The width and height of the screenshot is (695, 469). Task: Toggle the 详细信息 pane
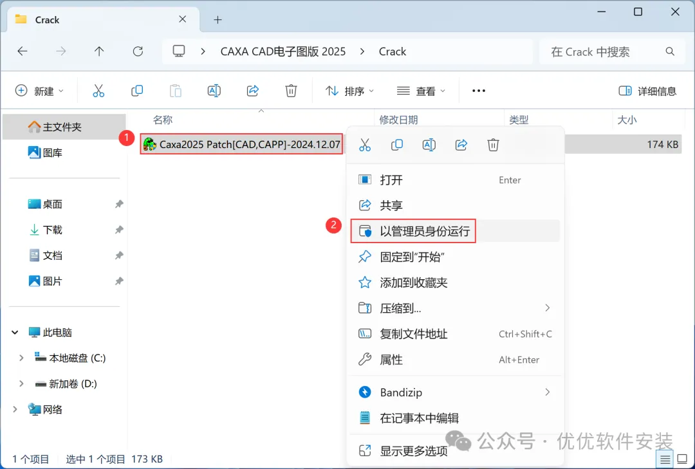pyautogui.click(x=647, y=91)
